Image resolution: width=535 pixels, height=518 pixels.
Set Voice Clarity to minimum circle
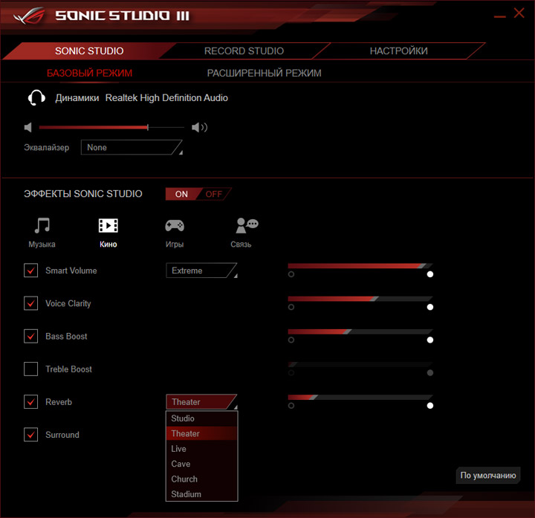tap(291, 307)
